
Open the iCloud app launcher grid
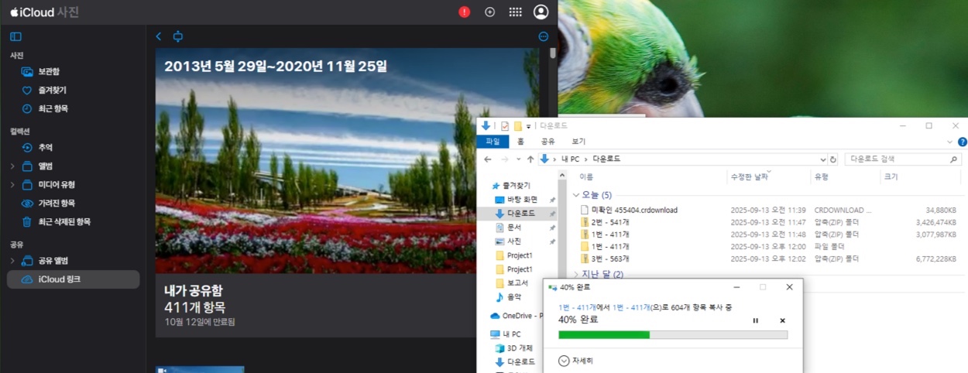pyautogui.click(x=515, y=12)
